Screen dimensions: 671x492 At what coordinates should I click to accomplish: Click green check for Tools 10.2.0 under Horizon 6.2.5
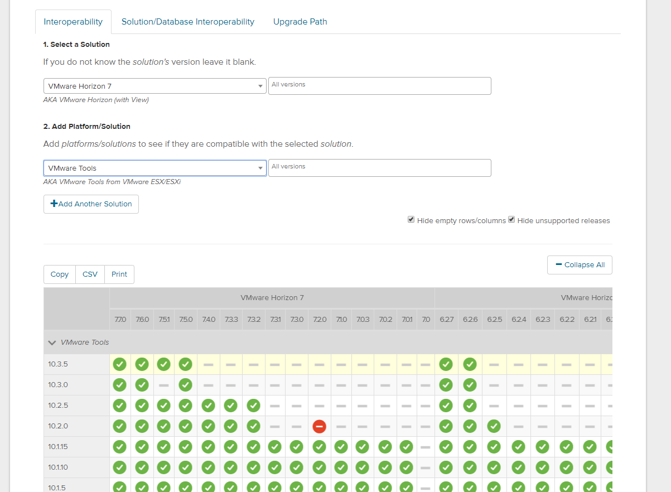click(494, 426)
